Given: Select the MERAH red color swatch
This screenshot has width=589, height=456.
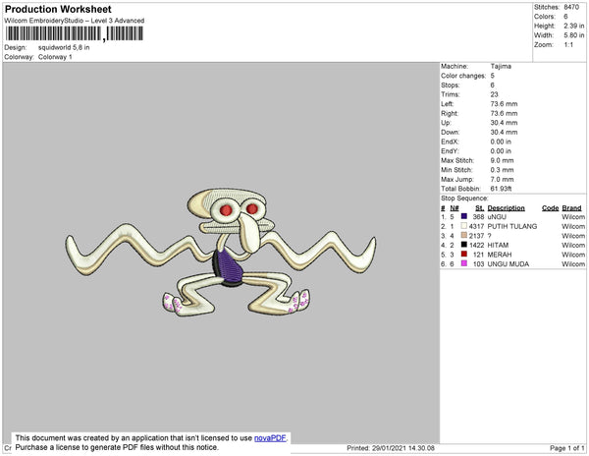Looking at the screenshot, I should pyautogui.click(x=464, y=255).
